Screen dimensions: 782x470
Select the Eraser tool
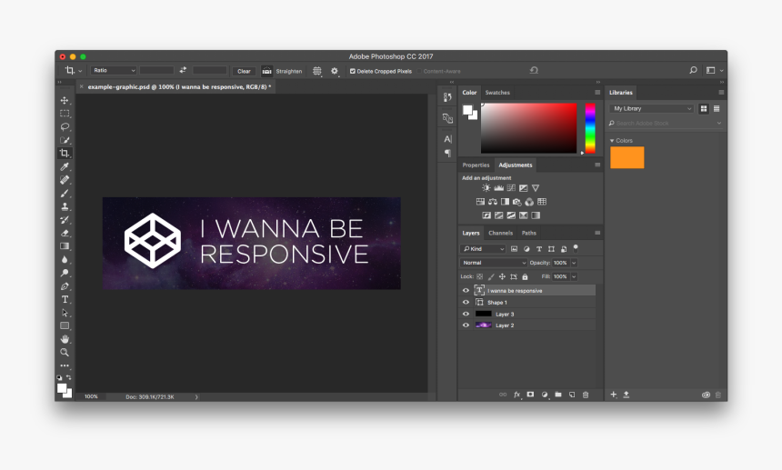tap(65, 233)
